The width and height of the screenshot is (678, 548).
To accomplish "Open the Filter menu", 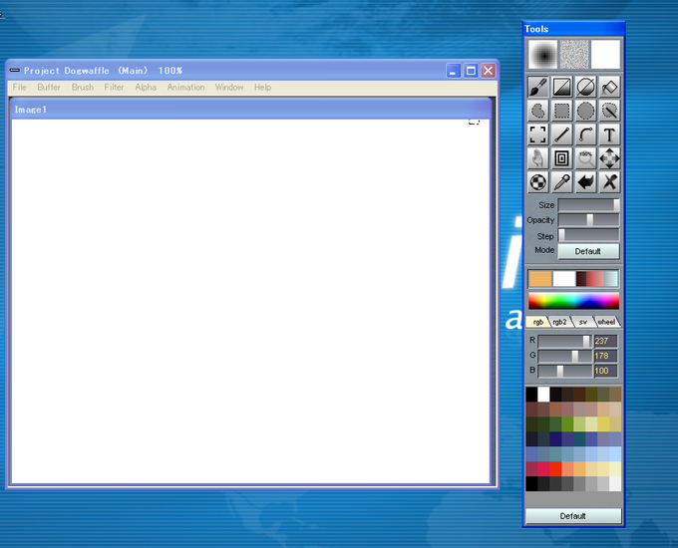I will click(x=114, y=88).
